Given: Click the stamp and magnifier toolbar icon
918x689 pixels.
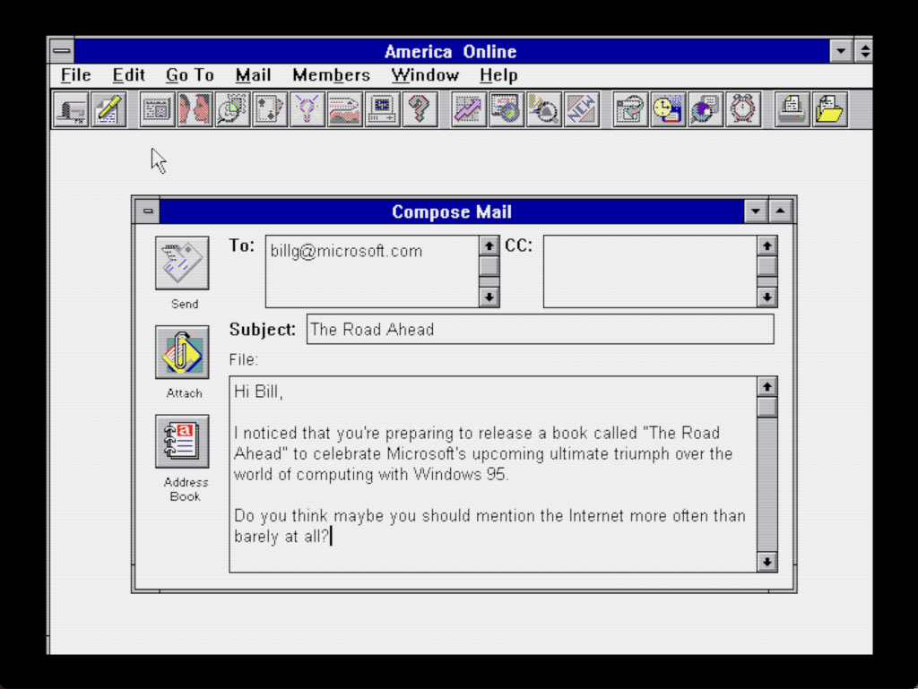Looking at the screenshot, I should pos(232,109).
